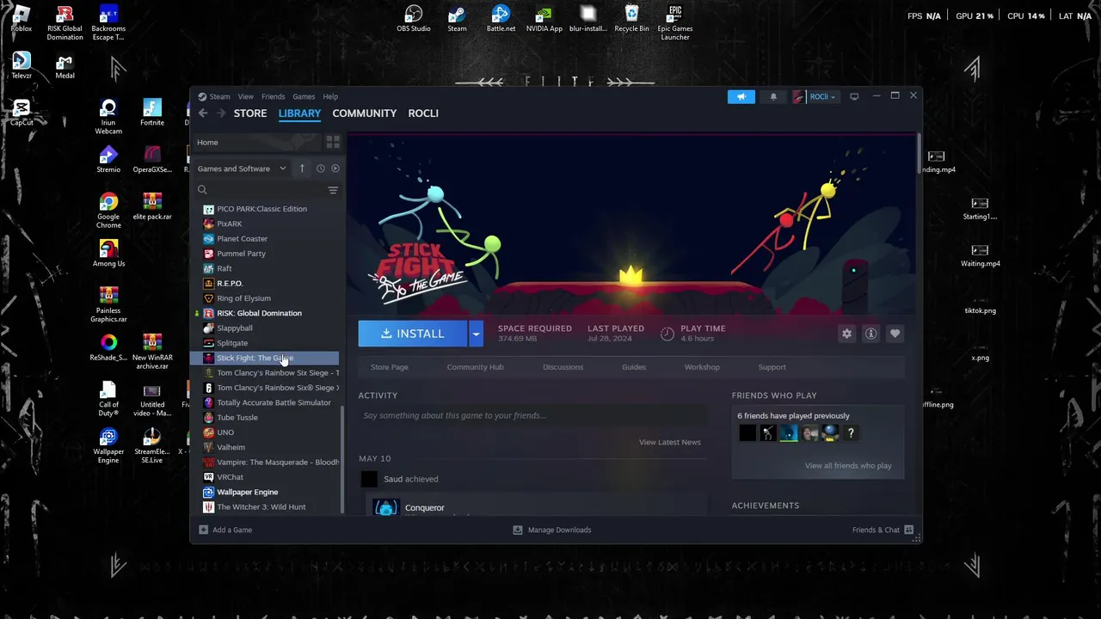Add Stick Fight to favorites heart
1101x619 pixels.
[x=895, y=334]
